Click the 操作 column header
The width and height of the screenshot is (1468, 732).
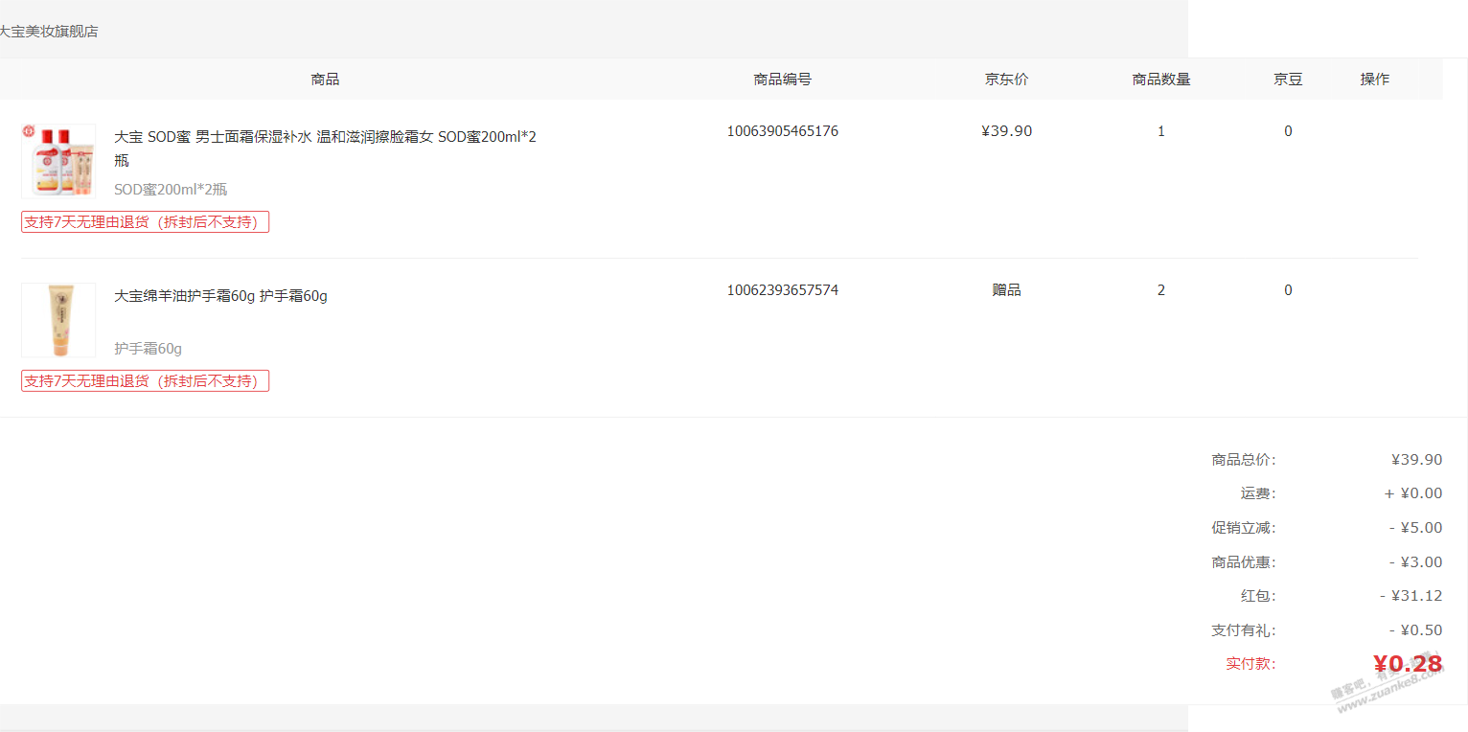pos(1375,80)
